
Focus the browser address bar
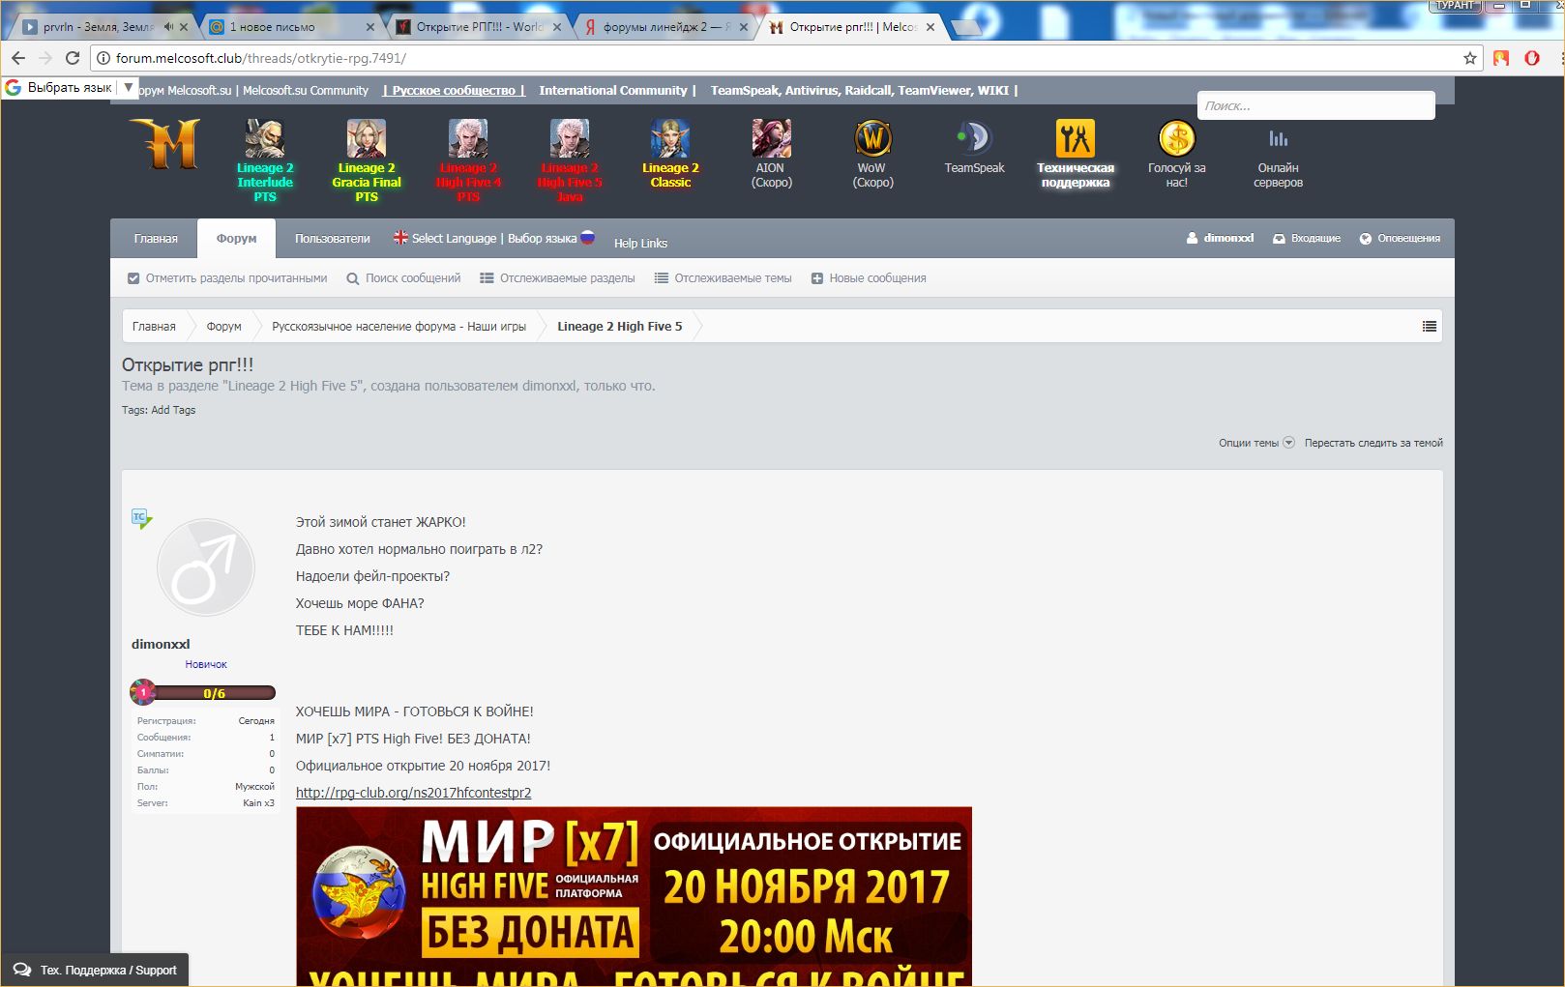point(782,58)
